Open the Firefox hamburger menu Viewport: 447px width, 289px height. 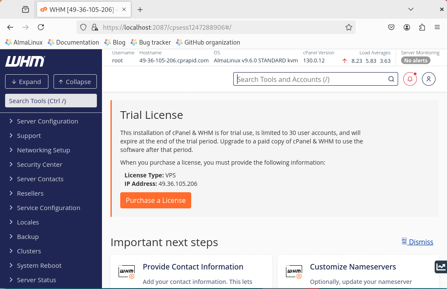pos(437,27)
